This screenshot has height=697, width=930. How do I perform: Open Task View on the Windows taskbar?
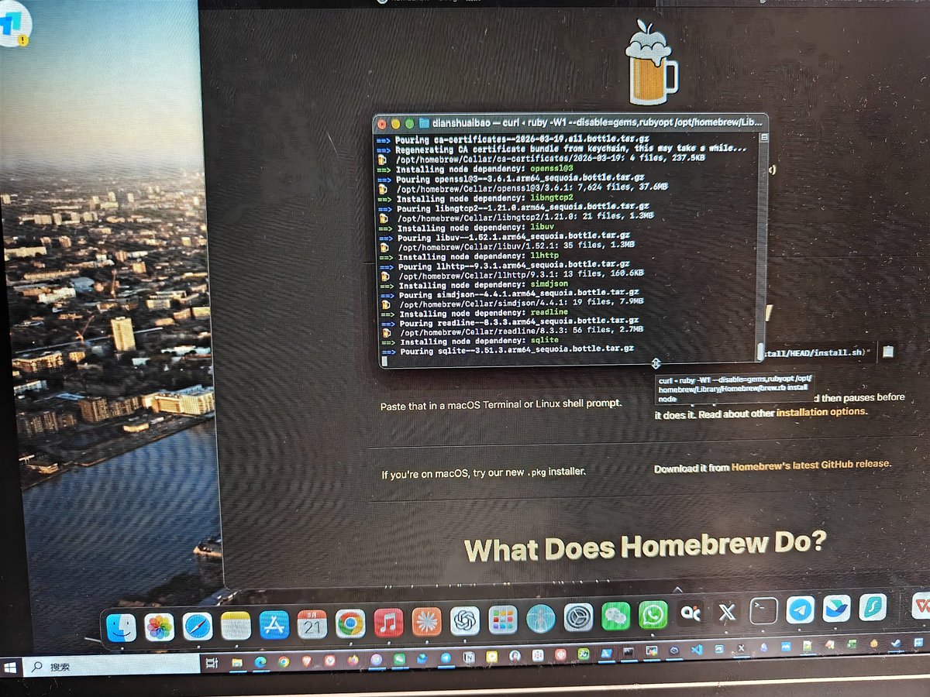[x=211, y=664]
